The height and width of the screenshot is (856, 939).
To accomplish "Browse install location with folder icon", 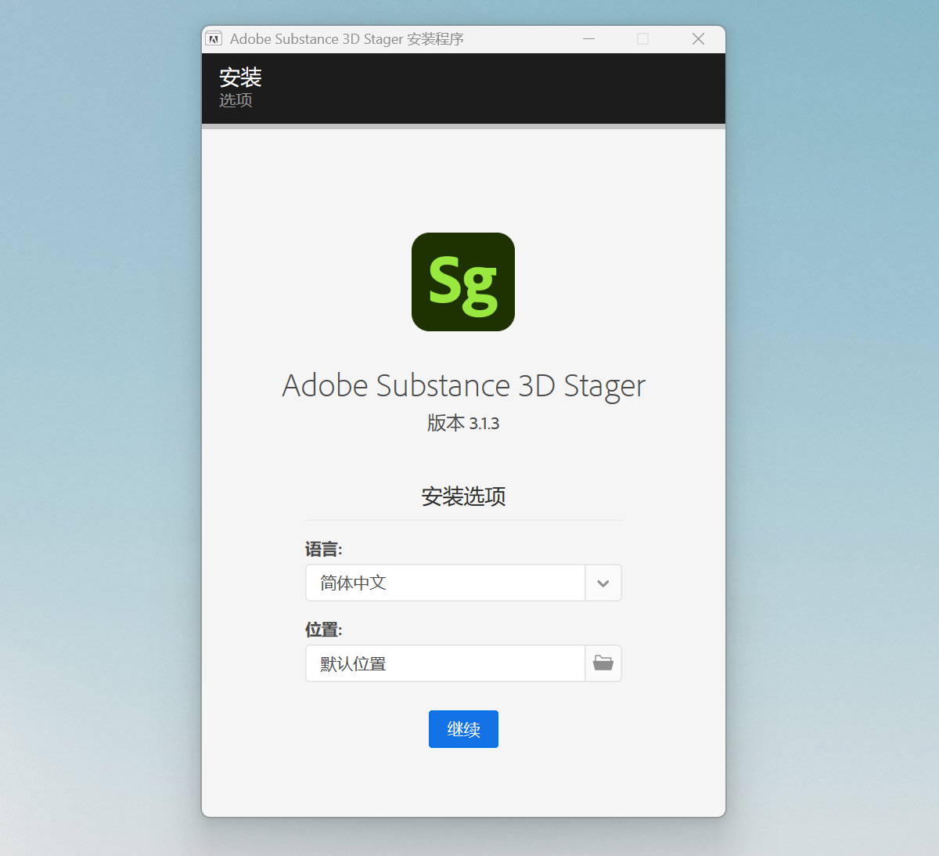I will (x=603, y=663).
